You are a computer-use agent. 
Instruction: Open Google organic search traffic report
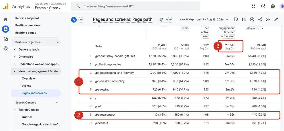pyautogui.click(x=41, y=124)
